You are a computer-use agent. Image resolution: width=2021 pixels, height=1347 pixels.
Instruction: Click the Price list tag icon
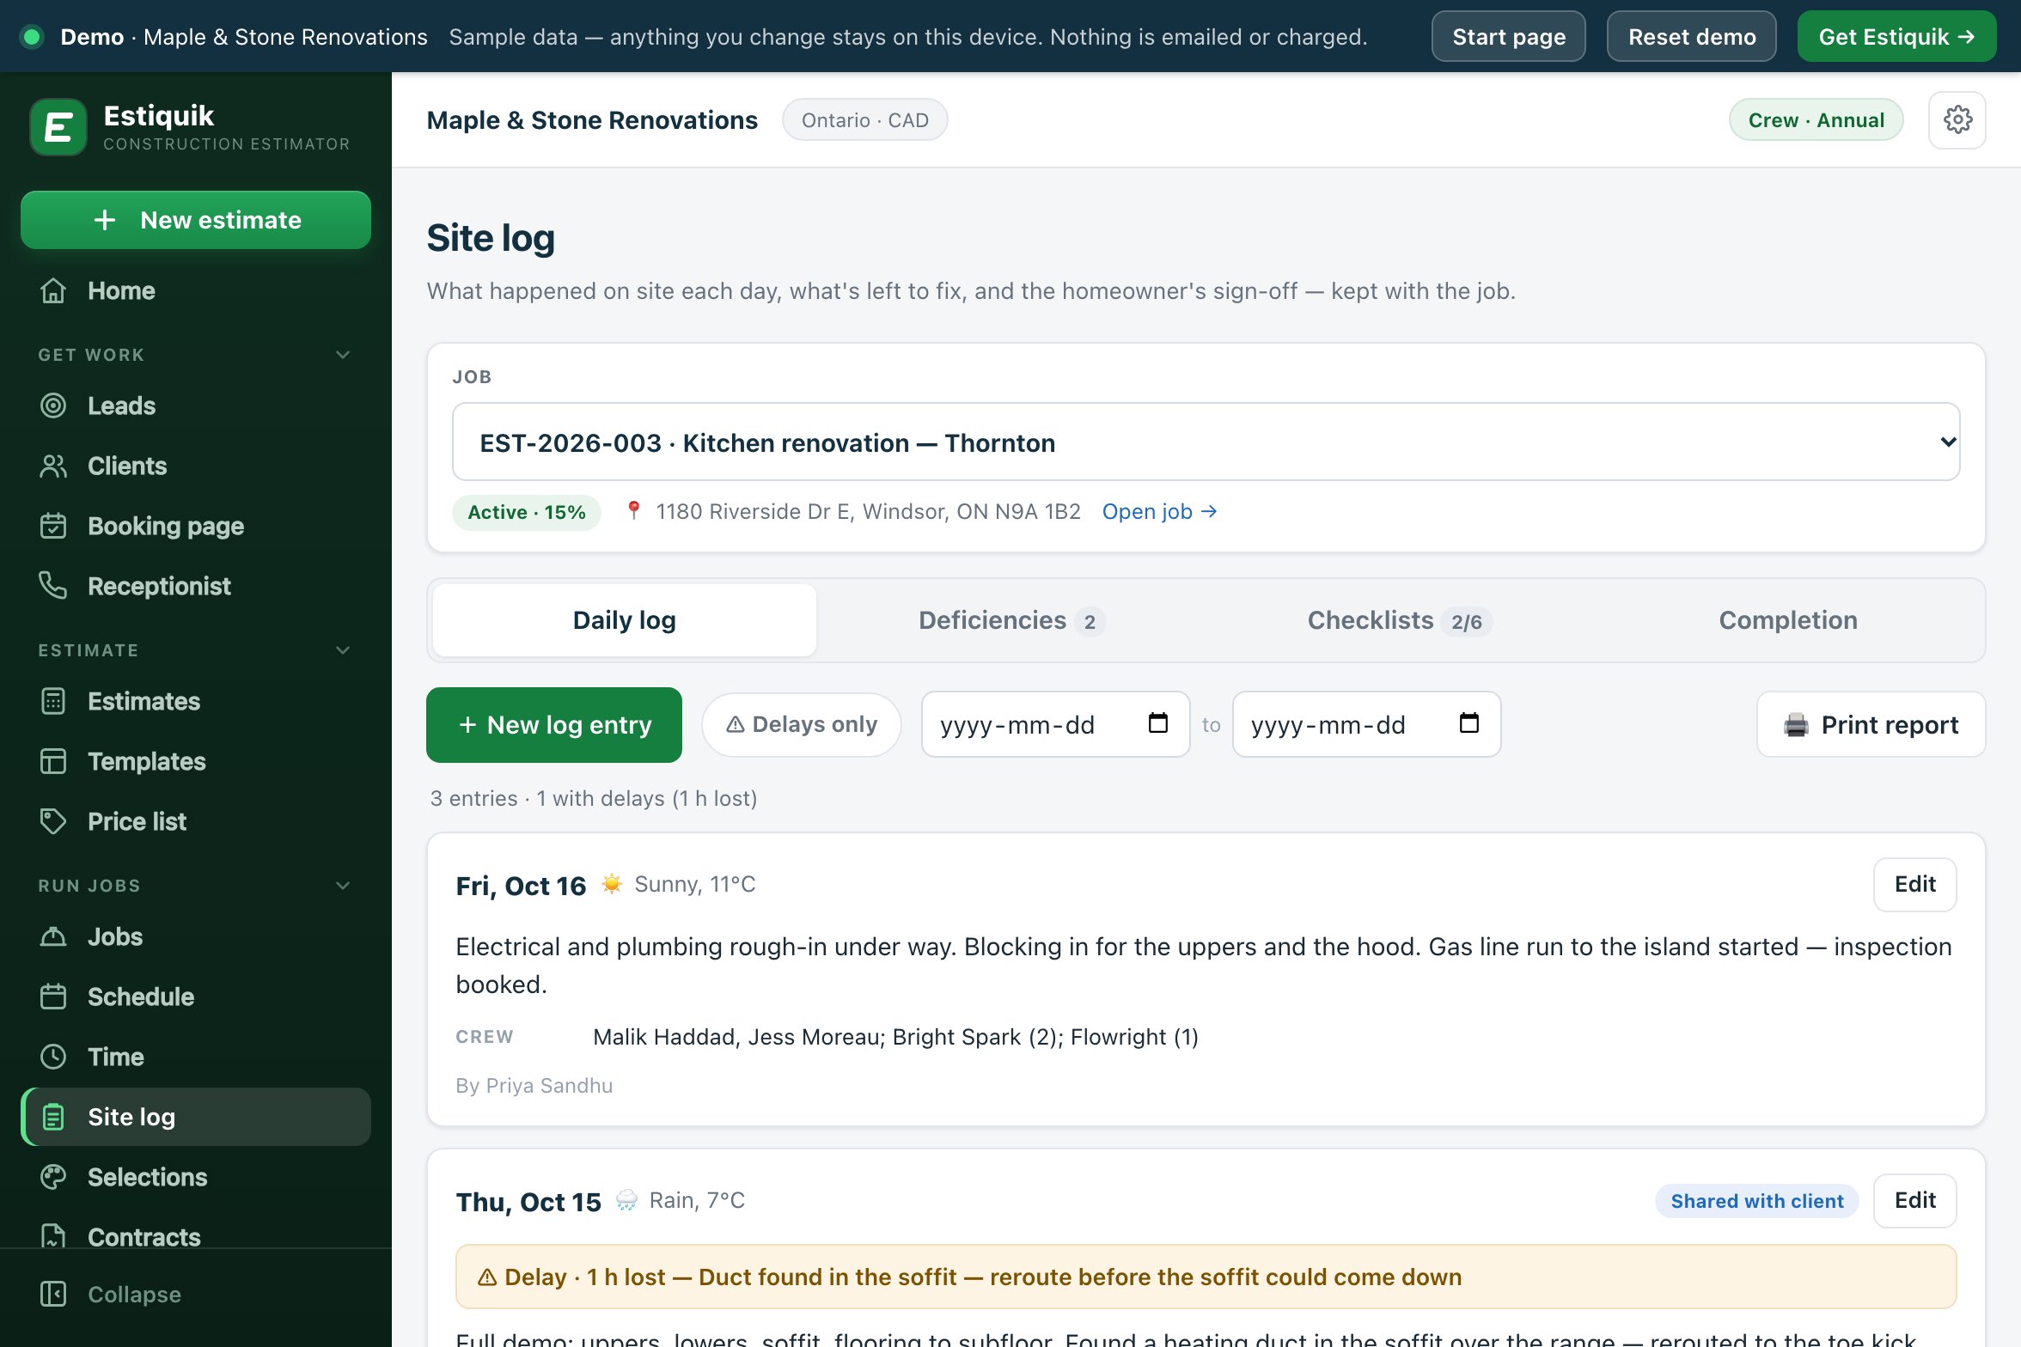(53, 821)
